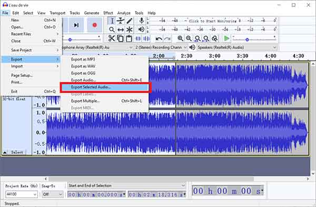The width and height of the screenshot is (316, 207).
Task: Click the 3:00 mark on the timeline
Action: tap(214, 56)
